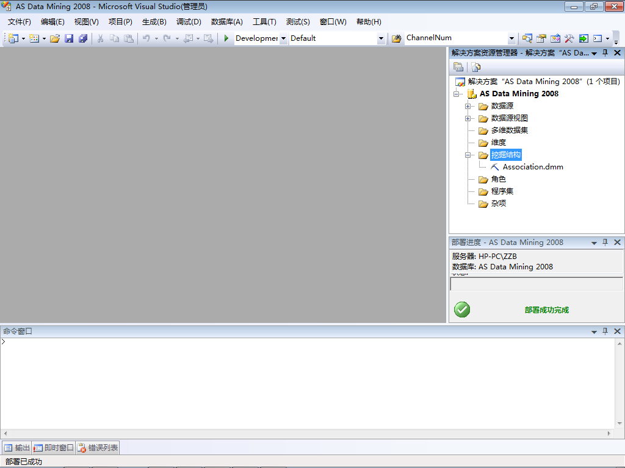Select the solution 'AS Data Mining 2008' root node
The width and height of the screenshot is (625, 468).
tap(544, 82)
